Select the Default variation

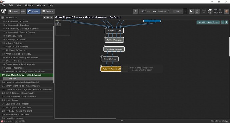click(28, 79)
